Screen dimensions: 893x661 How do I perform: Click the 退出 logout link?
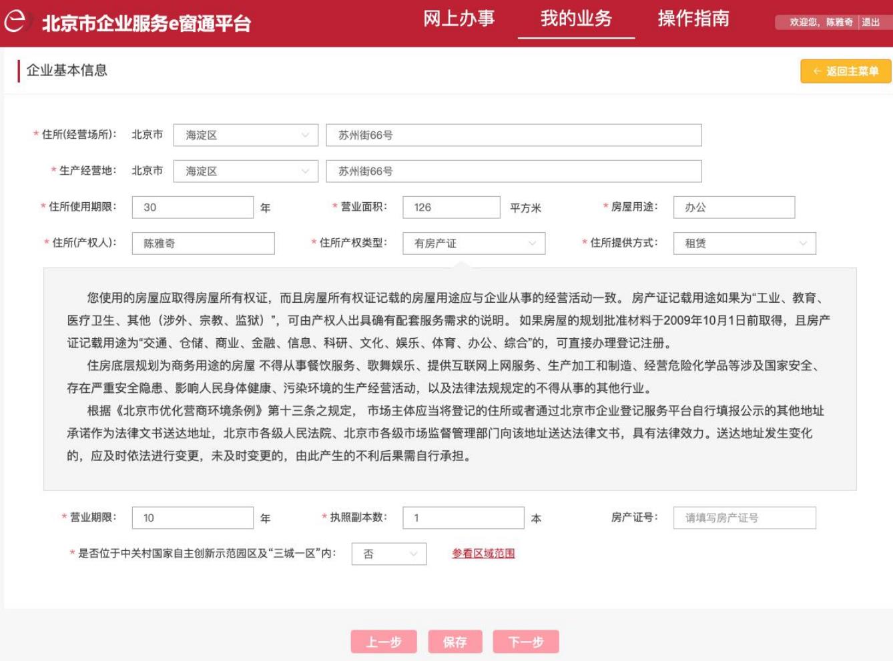[870, 23]
